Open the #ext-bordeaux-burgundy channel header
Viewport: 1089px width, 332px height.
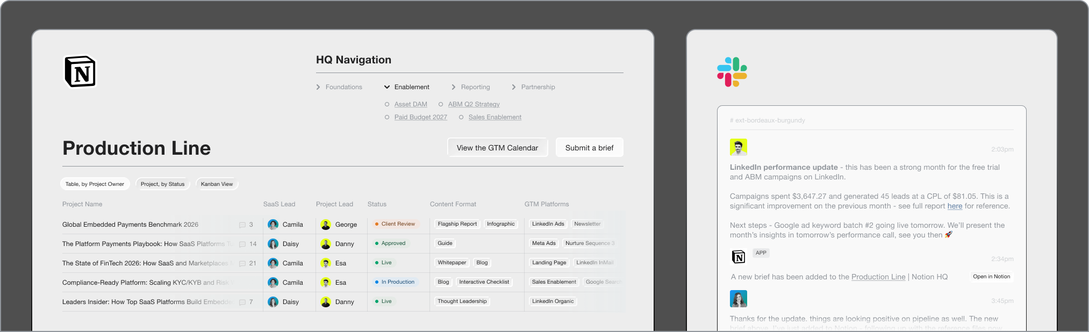point(767,120)
